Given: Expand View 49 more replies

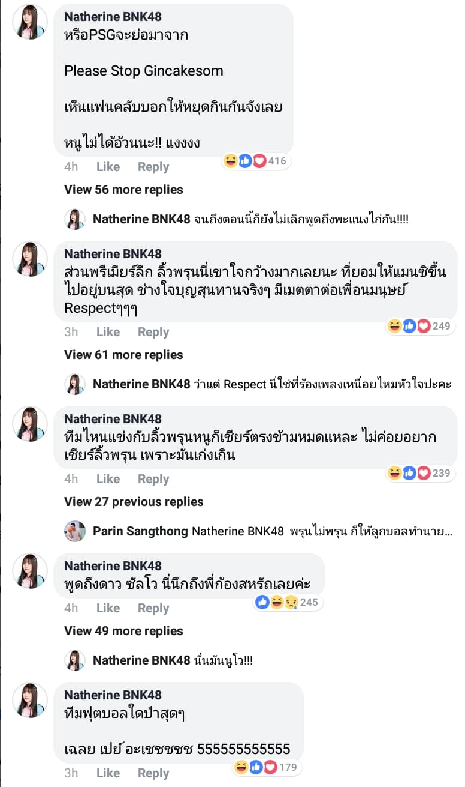Looking at the screenshot, I should [x=123, y=631].
